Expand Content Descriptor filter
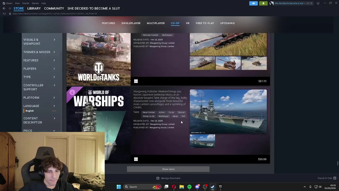 pos(39,120)
